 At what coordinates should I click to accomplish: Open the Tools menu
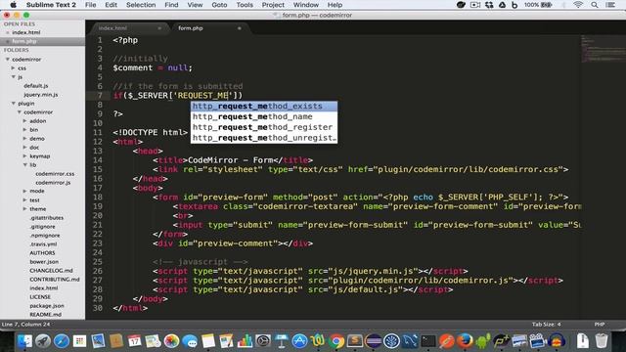coord(245,5)
